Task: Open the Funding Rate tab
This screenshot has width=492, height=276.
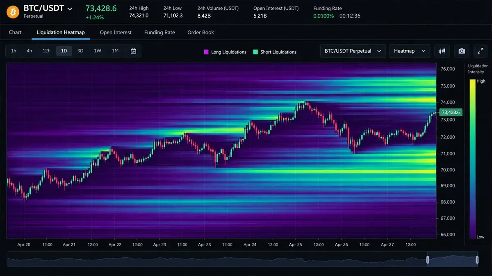Action: point(159,32)
